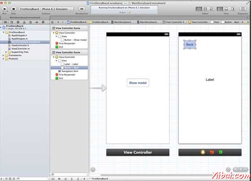The width and height of the screenshot is (251, 181).
Task: Select the Back button on canvas
Action: 190,45
